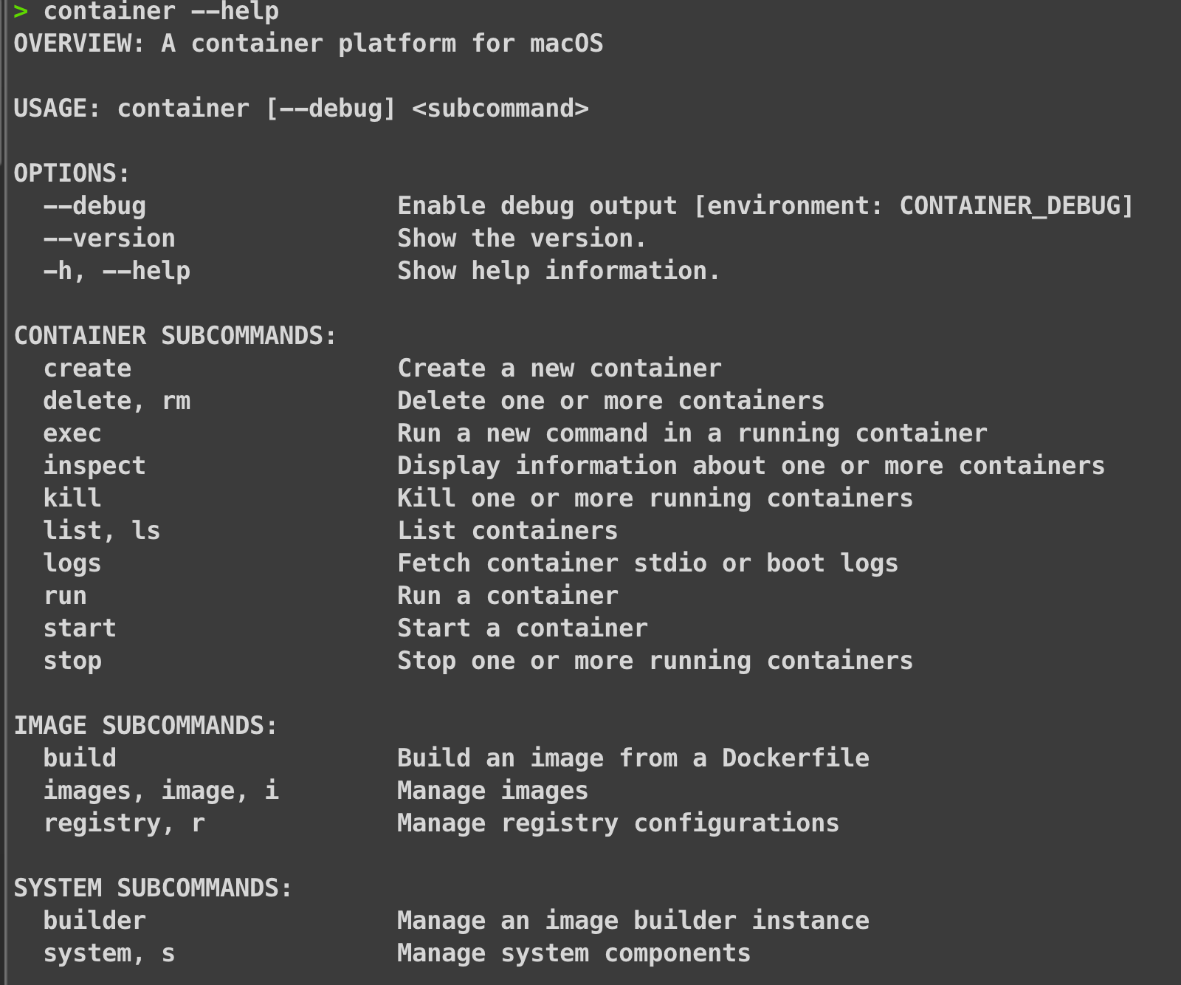Click the '-h, --help' option entry
The image size is (1181, 985).
point(117,271)
